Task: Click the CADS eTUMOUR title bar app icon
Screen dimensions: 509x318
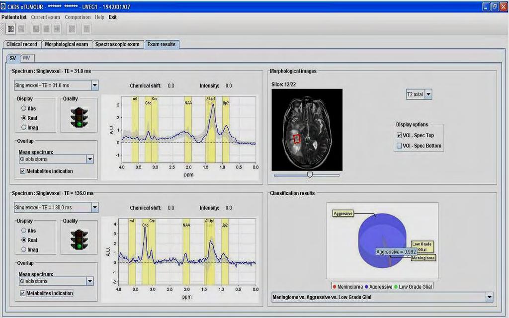Action: (x=3, y=6)
